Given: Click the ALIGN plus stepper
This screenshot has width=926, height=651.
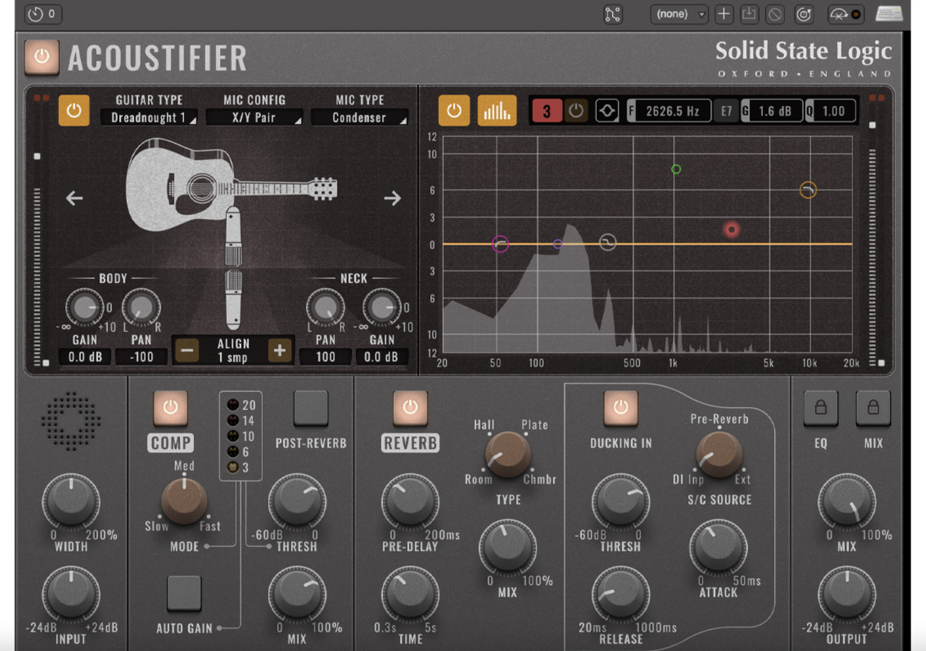Looking at the screenshot, I should (x=280, y=350).
